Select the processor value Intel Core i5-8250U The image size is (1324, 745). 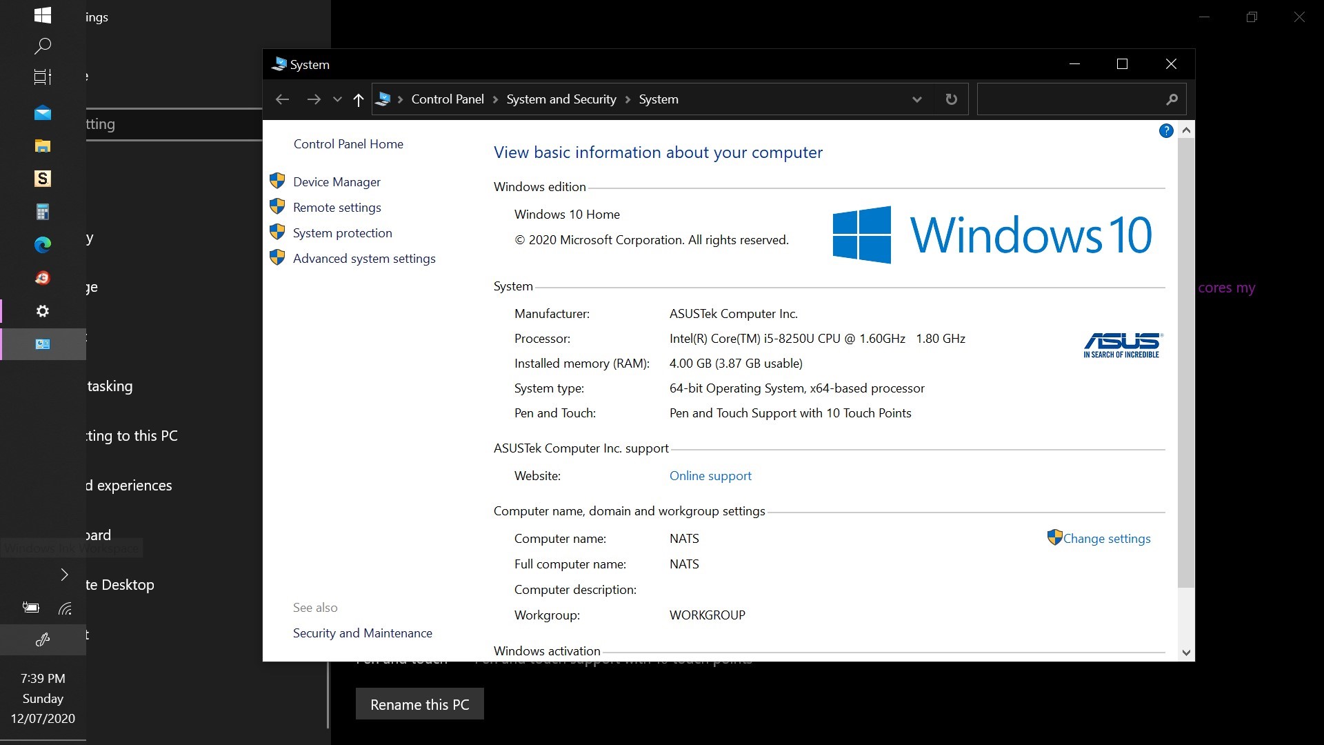[817, 338]
